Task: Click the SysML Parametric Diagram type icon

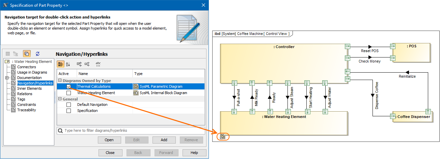Action: point(136,86)
